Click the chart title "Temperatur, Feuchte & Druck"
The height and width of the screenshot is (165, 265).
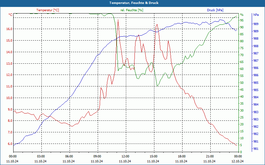click(134, 3)
